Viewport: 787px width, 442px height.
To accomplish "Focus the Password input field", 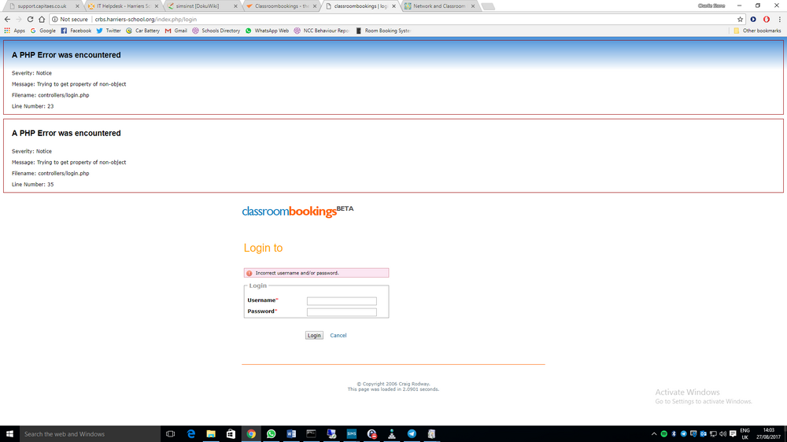I will (x=342, y=312).
